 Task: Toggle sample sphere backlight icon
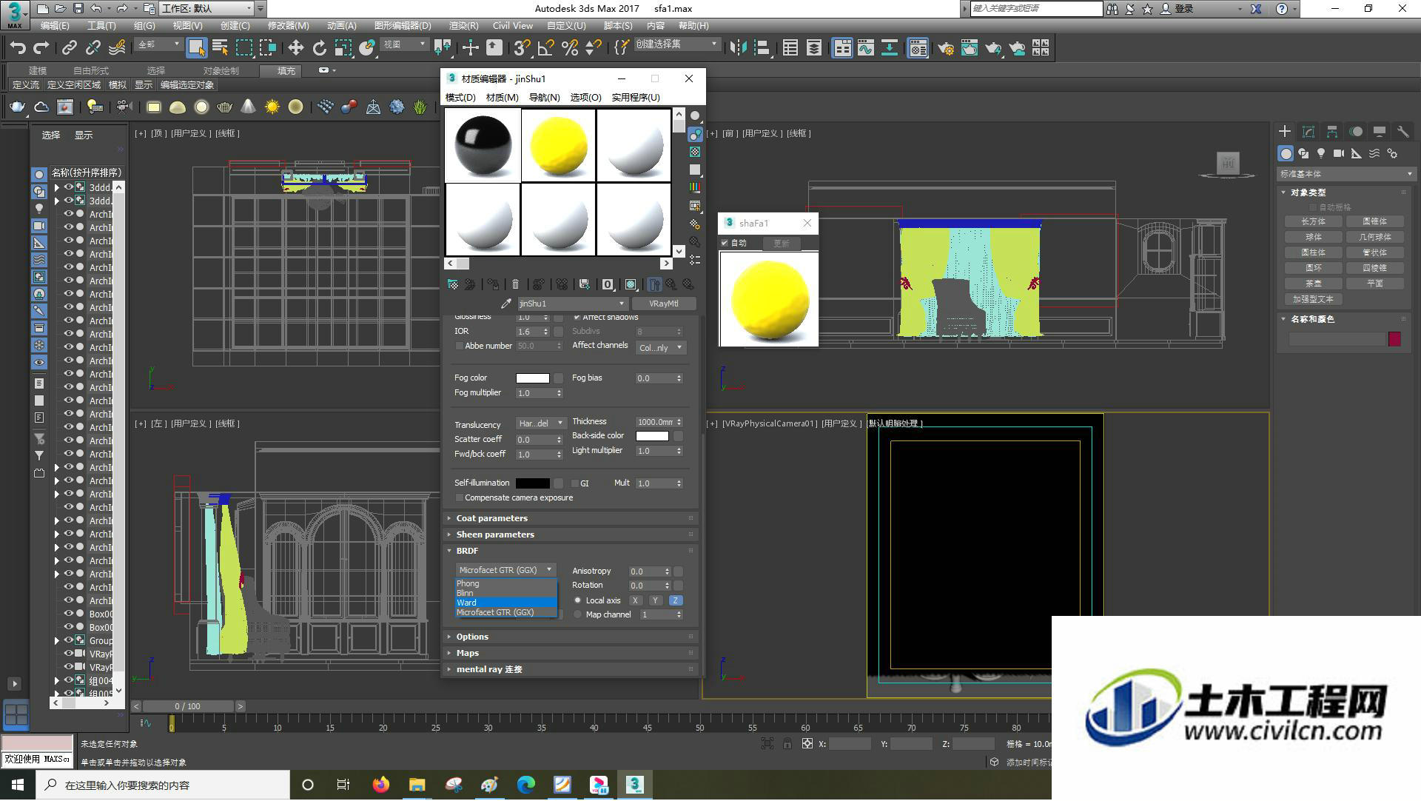(695, 134)
